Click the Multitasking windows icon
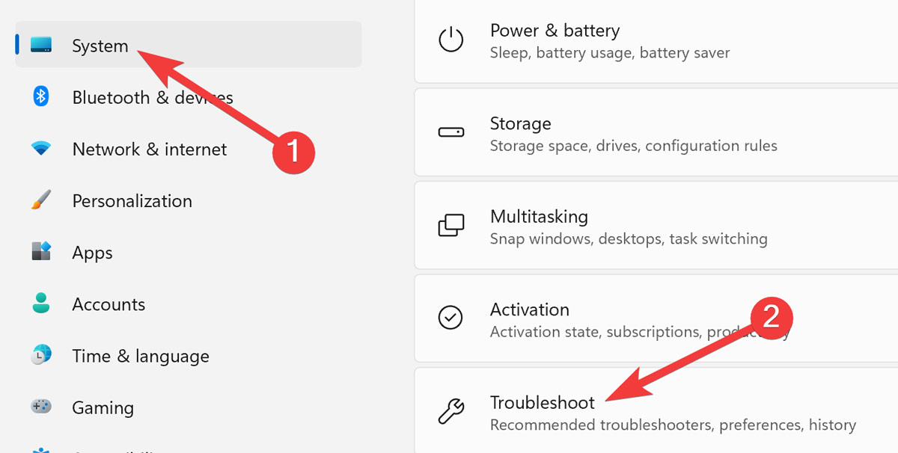The height and width of the screenshot is (453, 898). [x=450, y=225]
